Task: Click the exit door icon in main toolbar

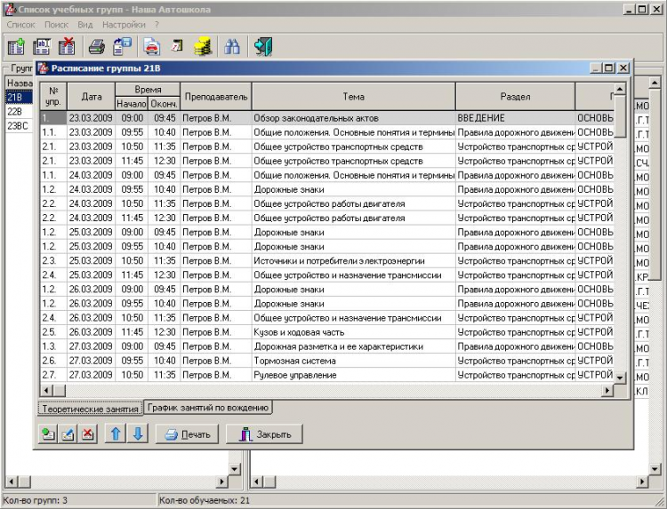Action: point(262,48)
